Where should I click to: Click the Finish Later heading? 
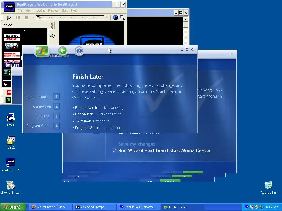click(88, 77)
